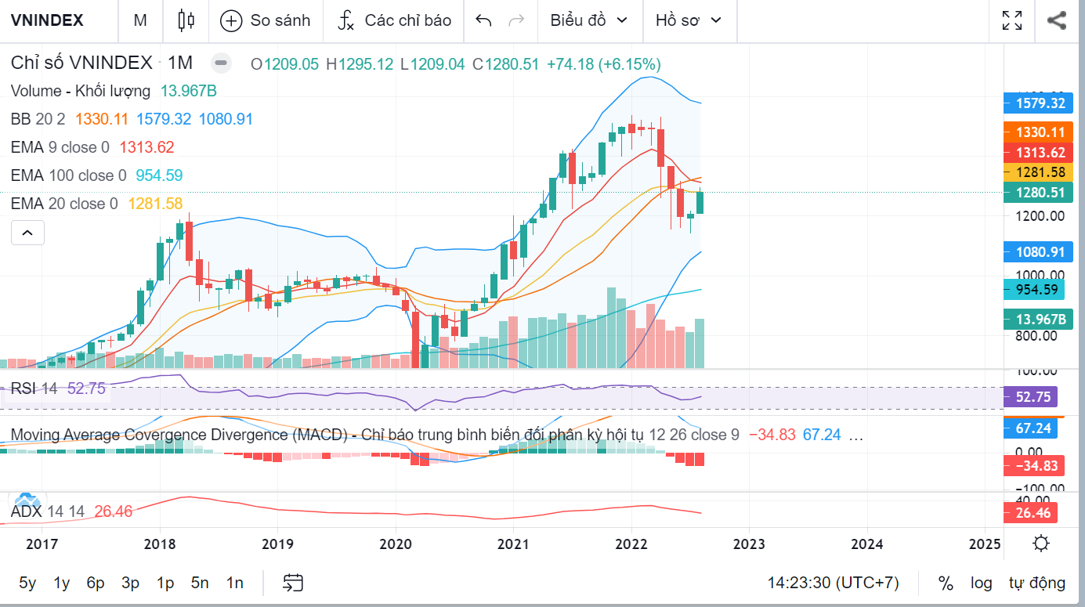Select the 6p time range
1085x607 pixels.
click(96, 583)
